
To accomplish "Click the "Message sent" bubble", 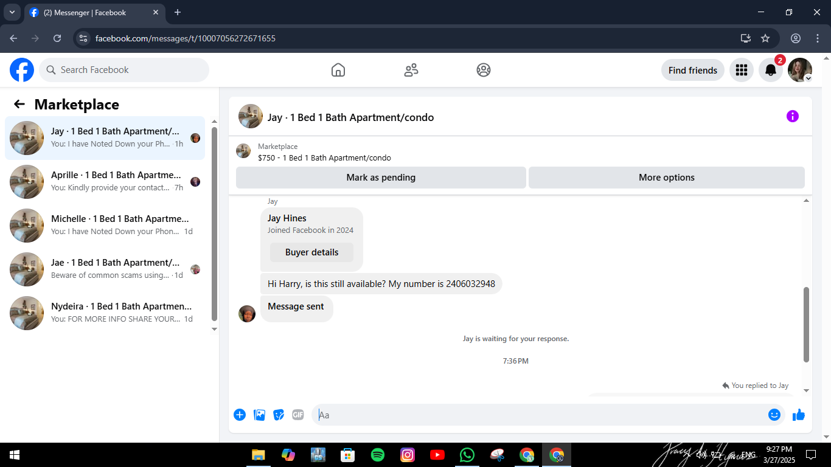I will point(296,309).
